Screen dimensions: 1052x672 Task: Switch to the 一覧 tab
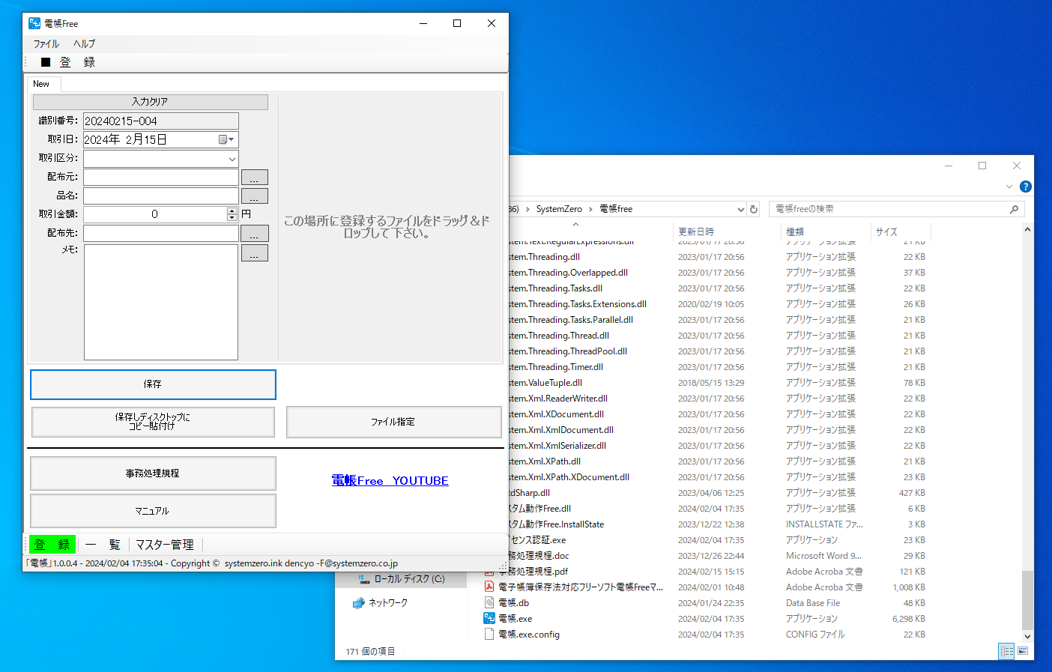click(103, 544)
